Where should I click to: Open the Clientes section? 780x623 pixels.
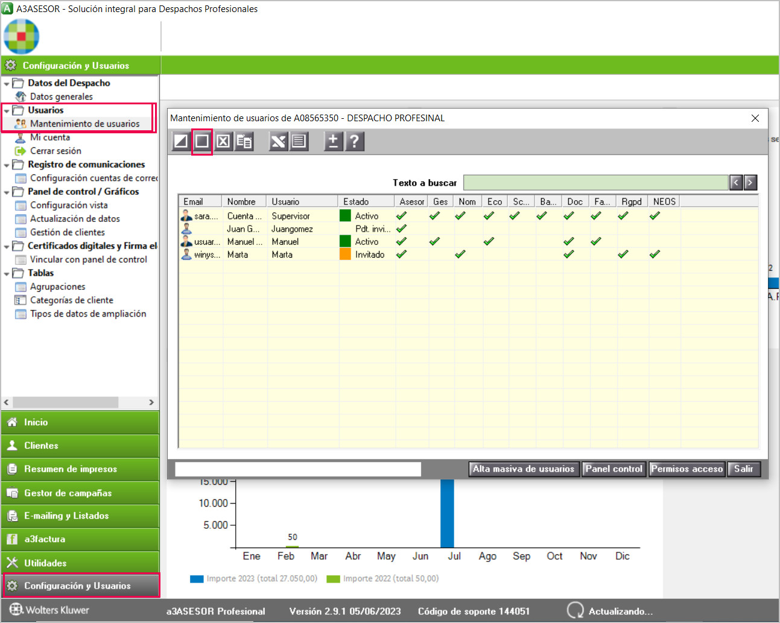click(80, 446)
